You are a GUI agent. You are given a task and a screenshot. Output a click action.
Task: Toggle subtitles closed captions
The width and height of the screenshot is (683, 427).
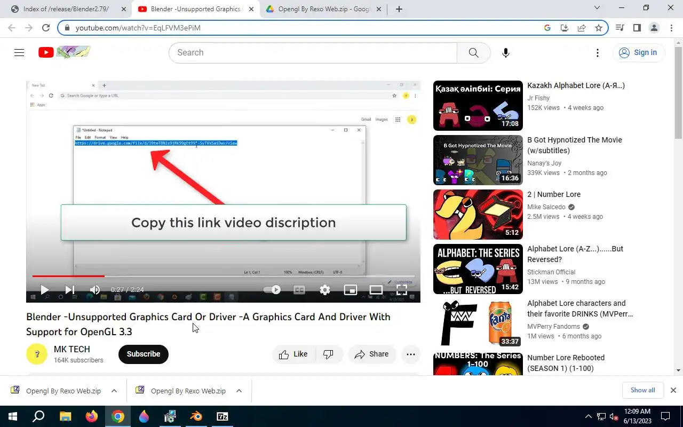pyautogui.click(x=299, y=290)
